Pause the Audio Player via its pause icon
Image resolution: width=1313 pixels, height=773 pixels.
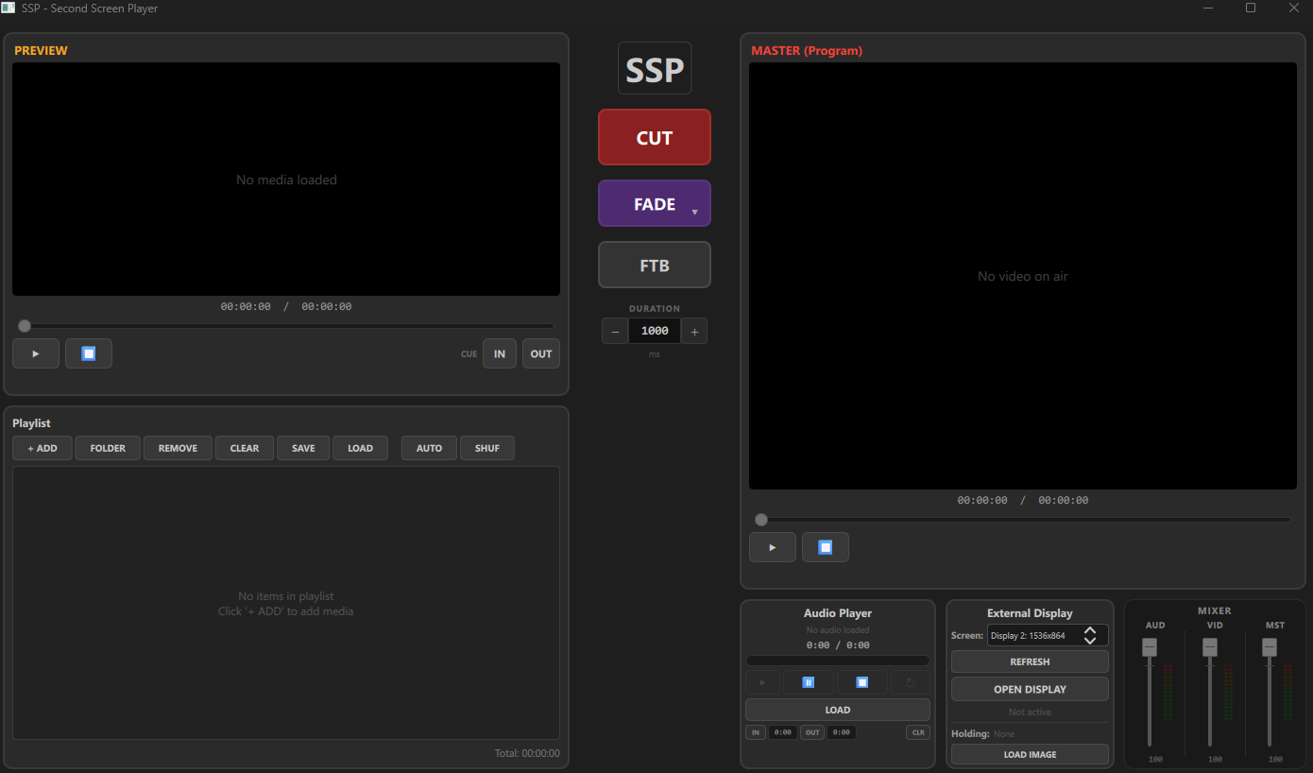point(809,681)
